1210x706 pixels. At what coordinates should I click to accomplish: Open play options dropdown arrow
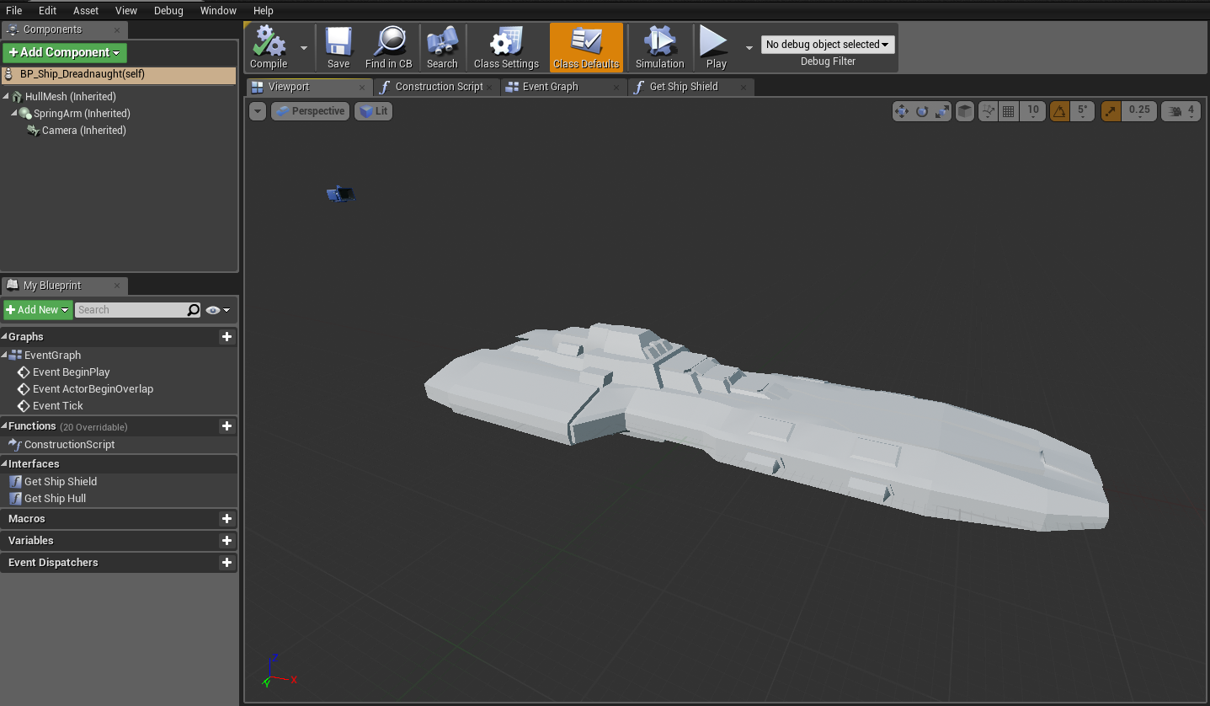click(749, 48)
